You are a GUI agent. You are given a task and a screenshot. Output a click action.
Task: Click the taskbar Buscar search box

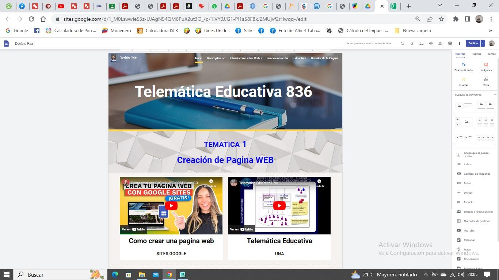[60, 275]
